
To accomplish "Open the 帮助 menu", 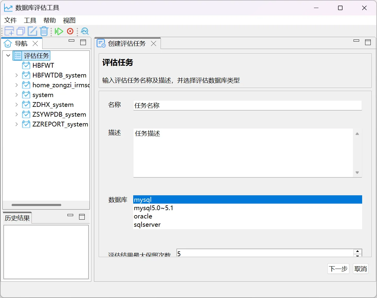I will tap(49, 20).
